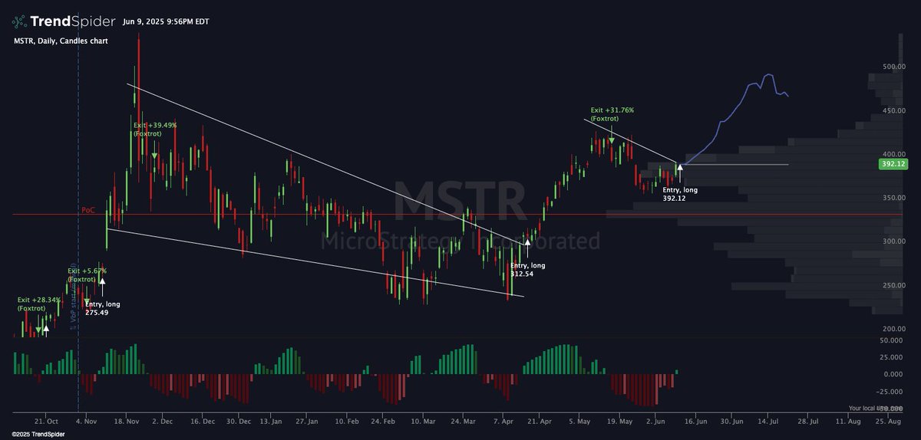Viewport: 921px width, 440px height.
Task: Click the '16. Dec' date label
Action: pos(202,422)
